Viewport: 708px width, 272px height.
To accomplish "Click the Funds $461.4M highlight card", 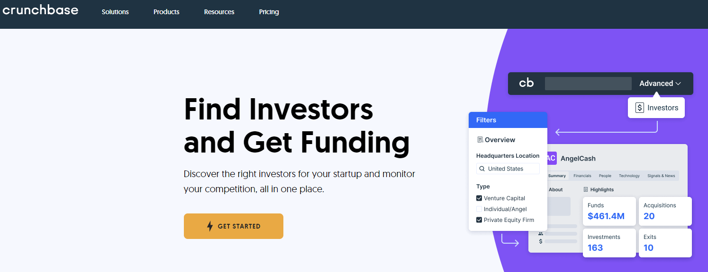I will [x=609, y=211].
